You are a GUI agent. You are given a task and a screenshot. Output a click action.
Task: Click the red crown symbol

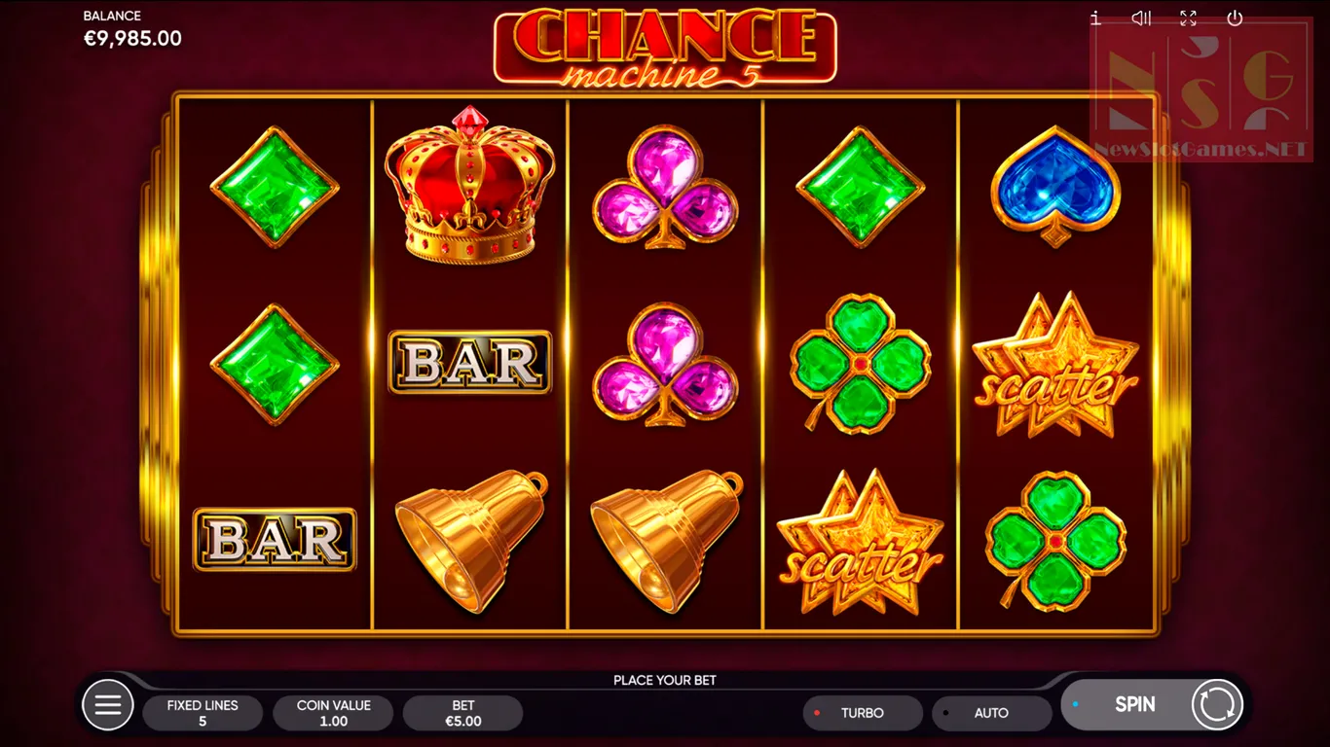(x=470, y=186)
